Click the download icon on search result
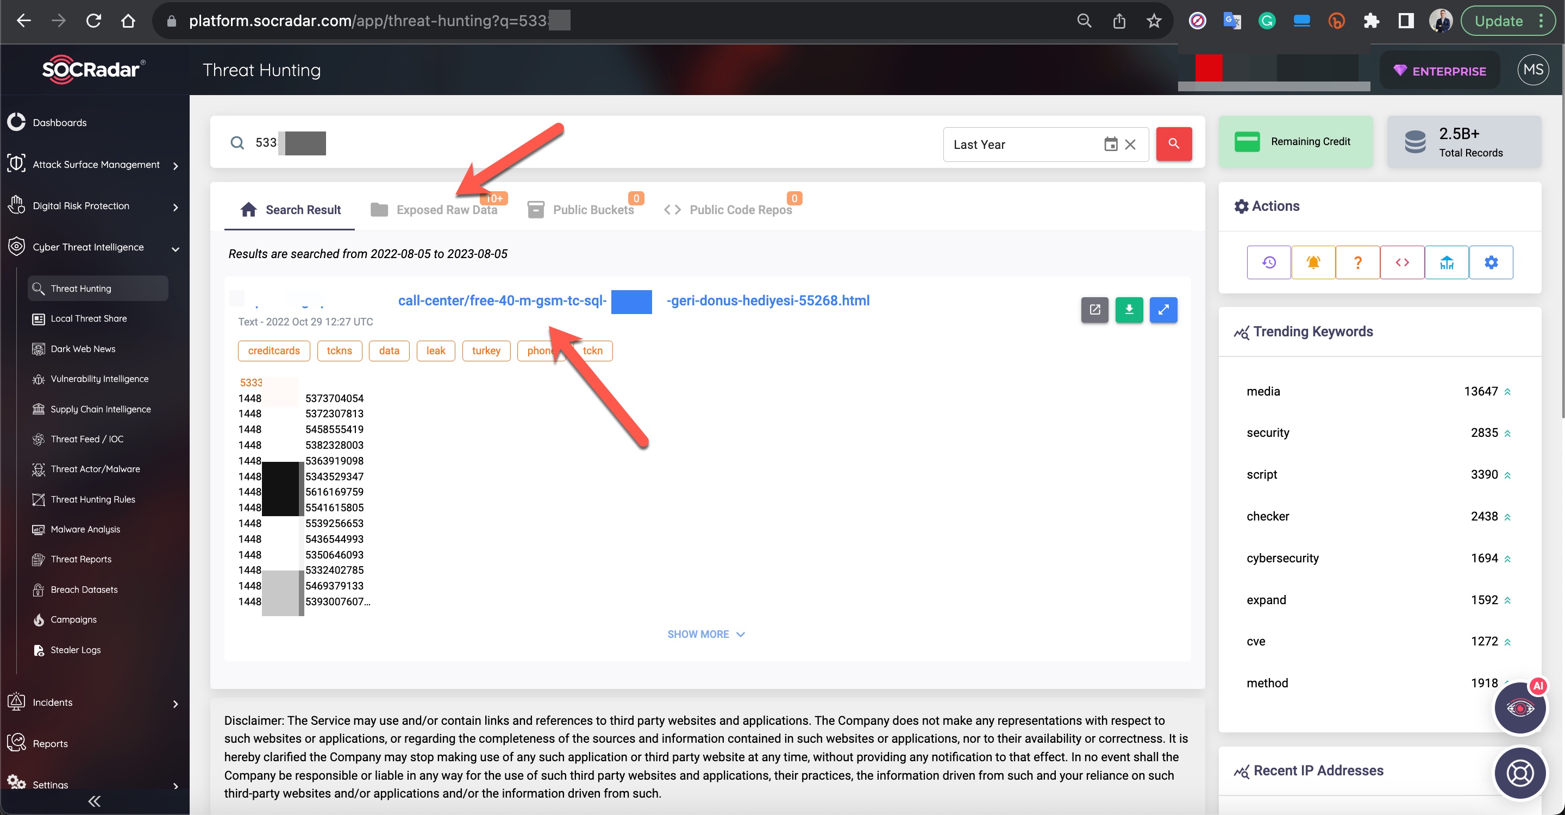This screenshot has height=815, width=1565. [1129, 309]
